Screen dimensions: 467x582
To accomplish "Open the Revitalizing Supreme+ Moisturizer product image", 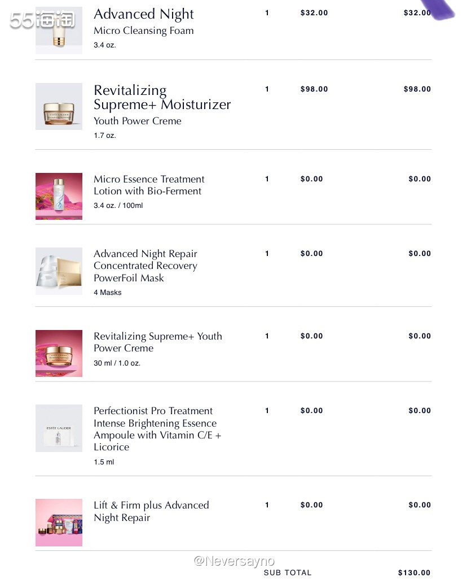I will pyautogui.click(x=59, y=106).
